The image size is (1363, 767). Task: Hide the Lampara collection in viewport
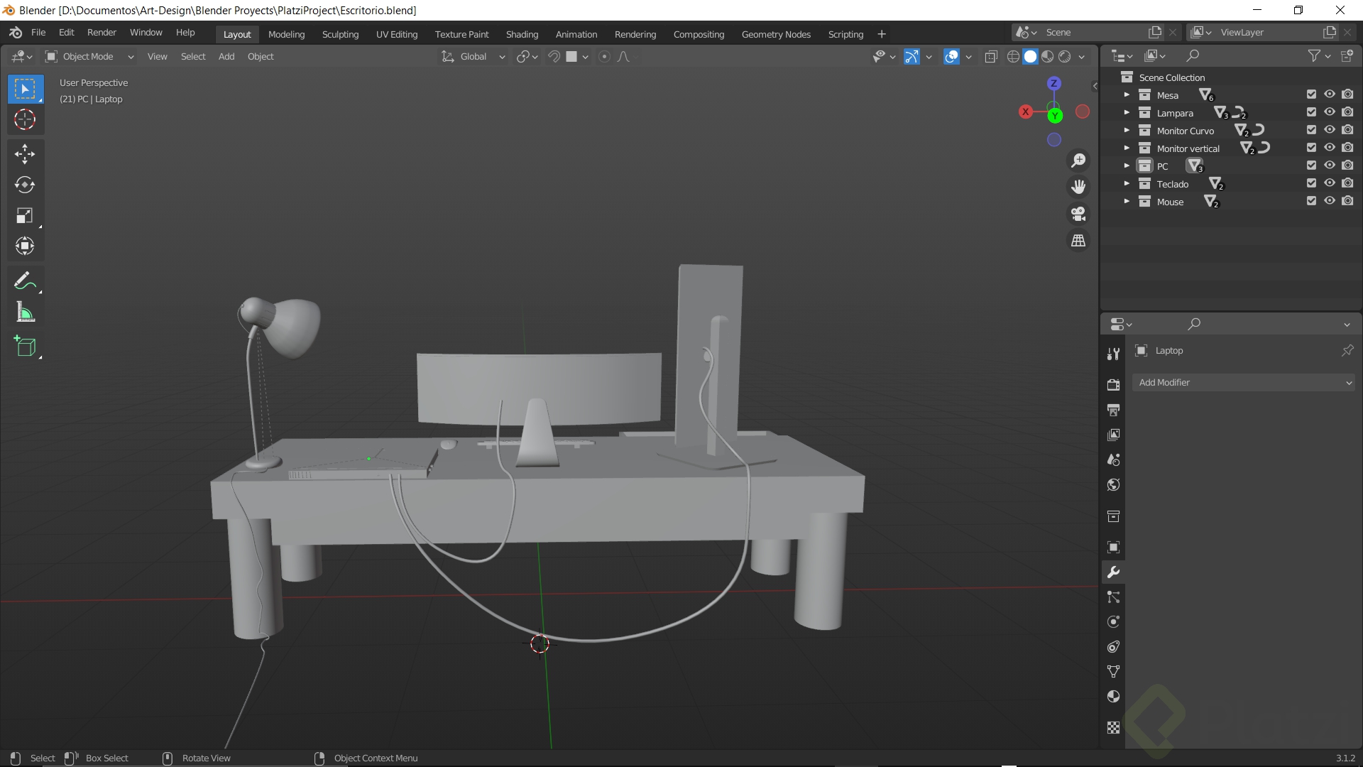[1330, 112]
